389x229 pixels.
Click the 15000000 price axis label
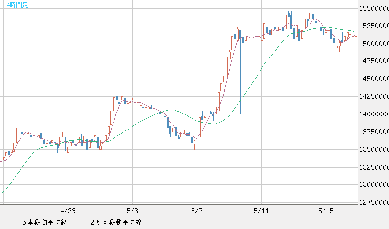coord(374,44)
